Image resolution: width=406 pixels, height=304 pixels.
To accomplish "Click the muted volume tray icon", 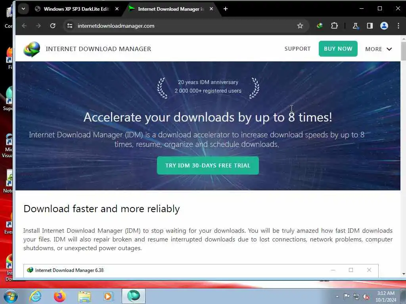I will (366, 296).
